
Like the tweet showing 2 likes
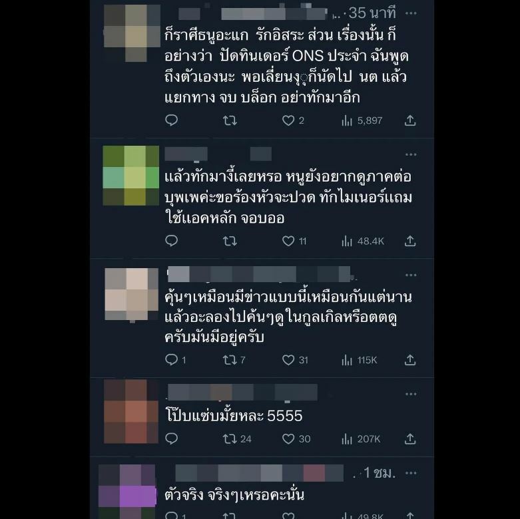288,120
